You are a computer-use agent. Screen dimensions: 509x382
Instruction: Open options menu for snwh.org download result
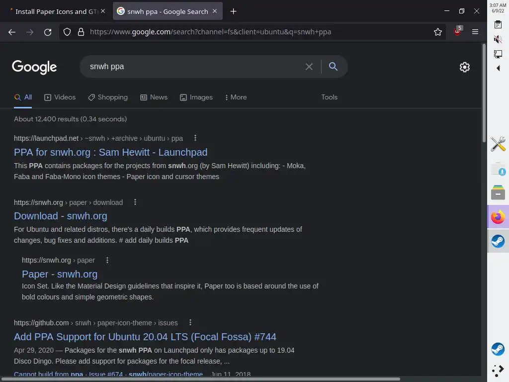135,202
